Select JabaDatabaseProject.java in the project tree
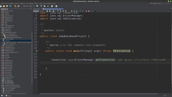Image resolution: width=172 pixels, height=97 pixels. [14, 37]
